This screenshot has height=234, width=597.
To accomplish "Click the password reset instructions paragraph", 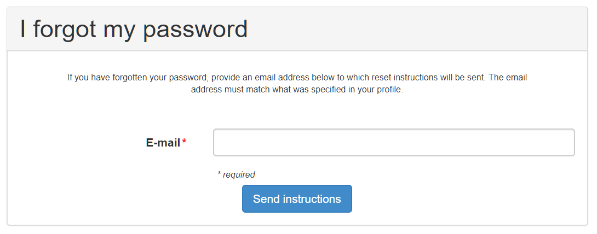I will pos(297,84).
